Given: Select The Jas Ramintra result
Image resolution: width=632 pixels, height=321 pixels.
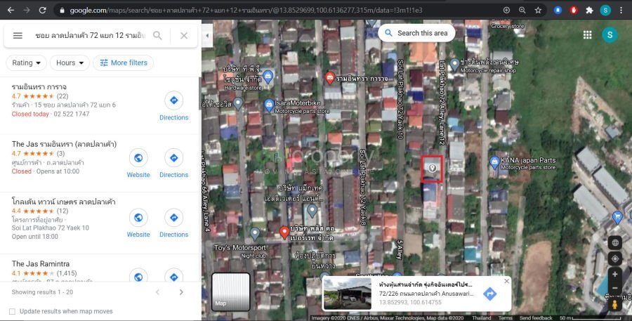Looking at the screenshot, I should (x=41, y=263).
